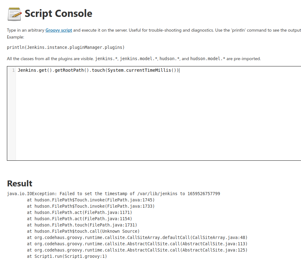Screen dimensions: 301x260
Task: Click the notepad icon beside Script Console title
Action: [x=14, y=13]
